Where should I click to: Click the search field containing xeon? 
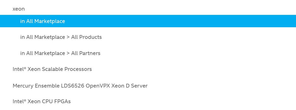coord(148,9)
